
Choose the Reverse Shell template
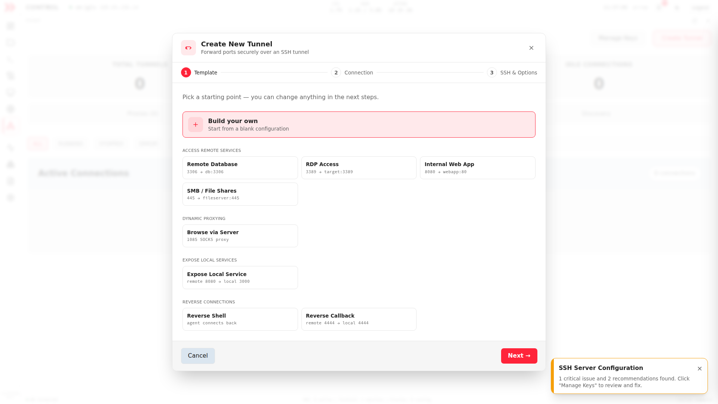(240, 319)
